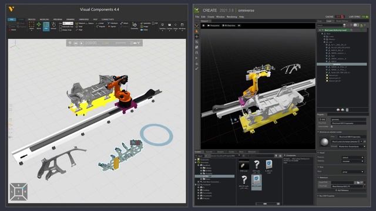Toggle the Always Snap checkbox

[61, 30]
